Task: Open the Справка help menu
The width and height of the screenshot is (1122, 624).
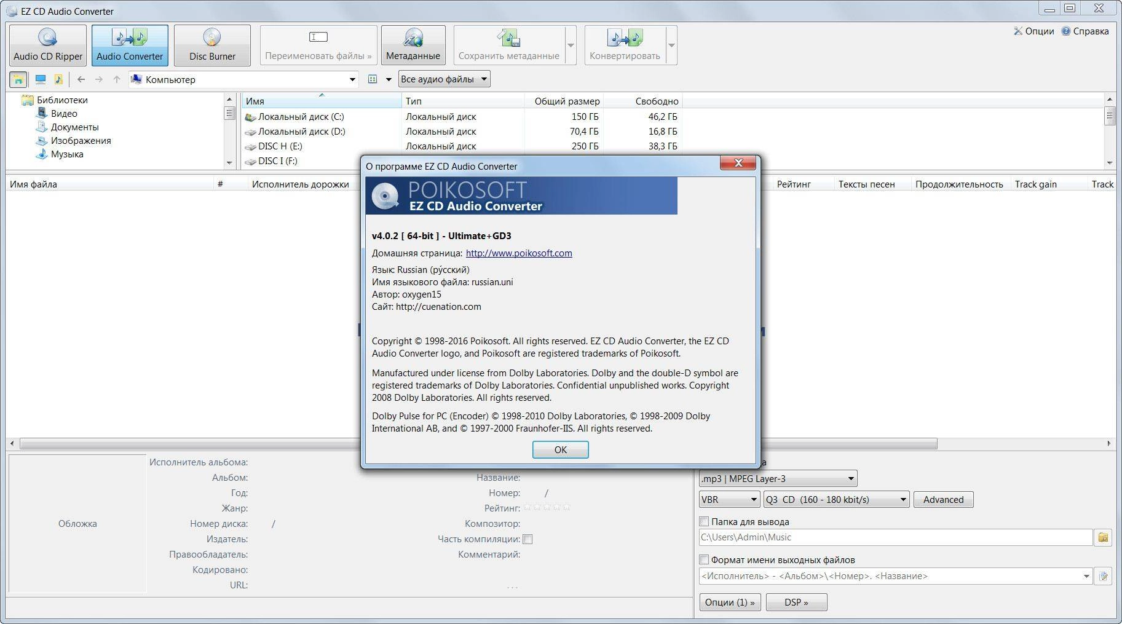Action: tap(1085, 31)
